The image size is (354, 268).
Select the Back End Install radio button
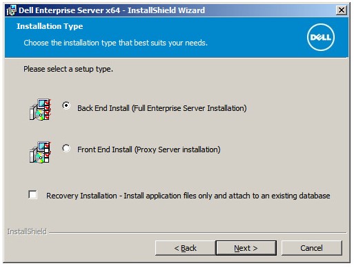66,105
